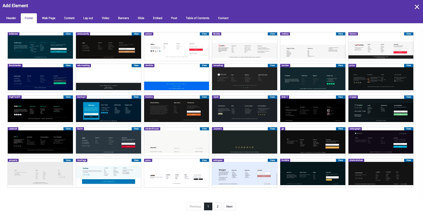This screenshot has height=215, width=423.
Task: Select the Banners tab
Action: (x=123, y=18)
